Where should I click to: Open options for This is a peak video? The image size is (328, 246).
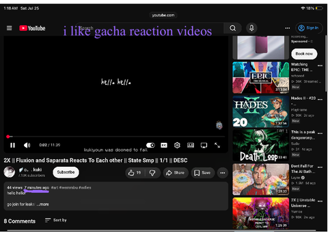(x=320, y=133)
